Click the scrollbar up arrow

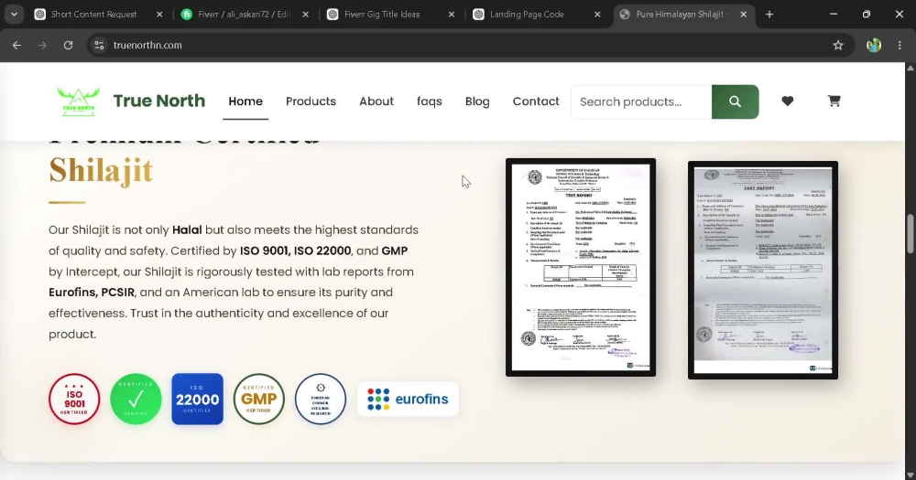pos(911,68)
